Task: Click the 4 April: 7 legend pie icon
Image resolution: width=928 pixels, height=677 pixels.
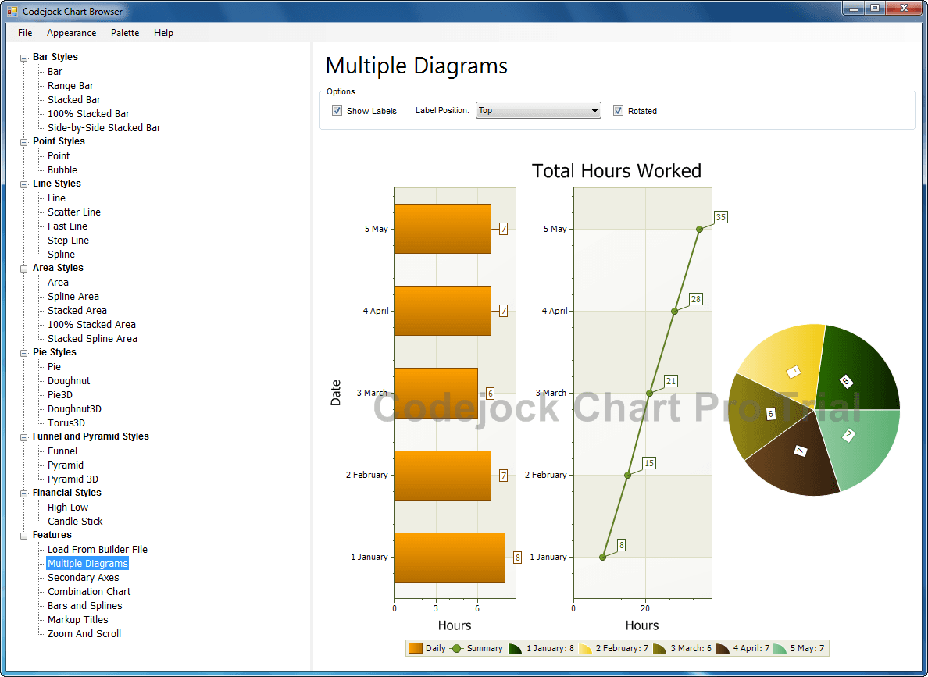Action: (x=722, y=649)
